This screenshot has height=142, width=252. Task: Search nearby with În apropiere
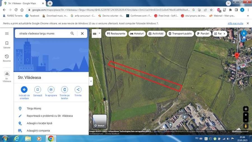click(x=51, y=91)
